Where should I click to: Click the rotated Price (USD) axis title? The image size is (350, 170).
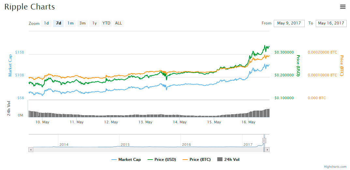298,66
